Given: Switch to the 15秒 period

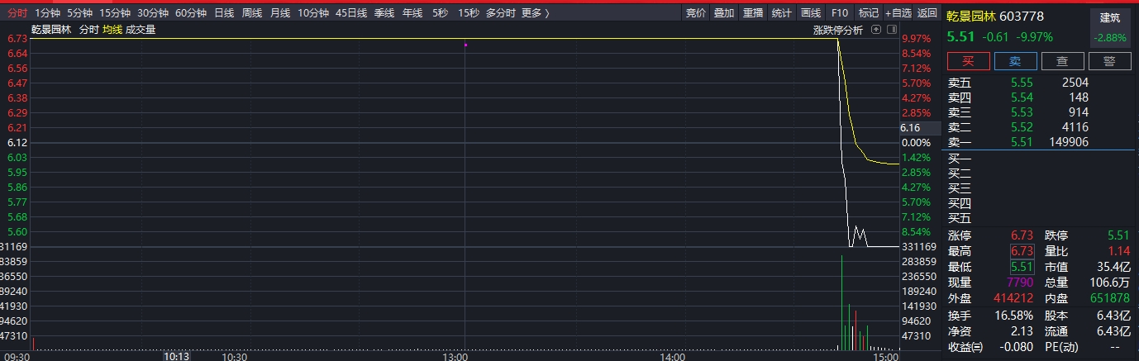Looking at the screenshot, I should click(468, 13).
